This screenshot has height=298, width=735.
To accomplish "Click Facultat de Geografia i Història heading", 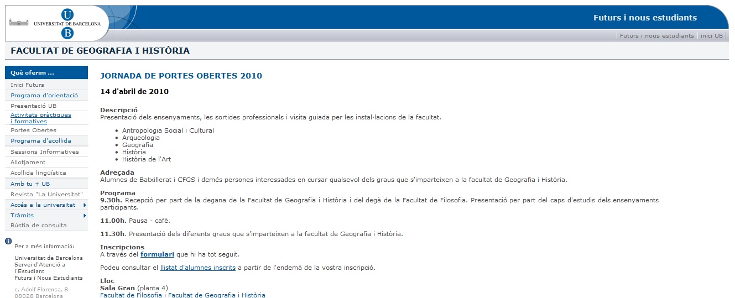I will (x=100, y=51).
